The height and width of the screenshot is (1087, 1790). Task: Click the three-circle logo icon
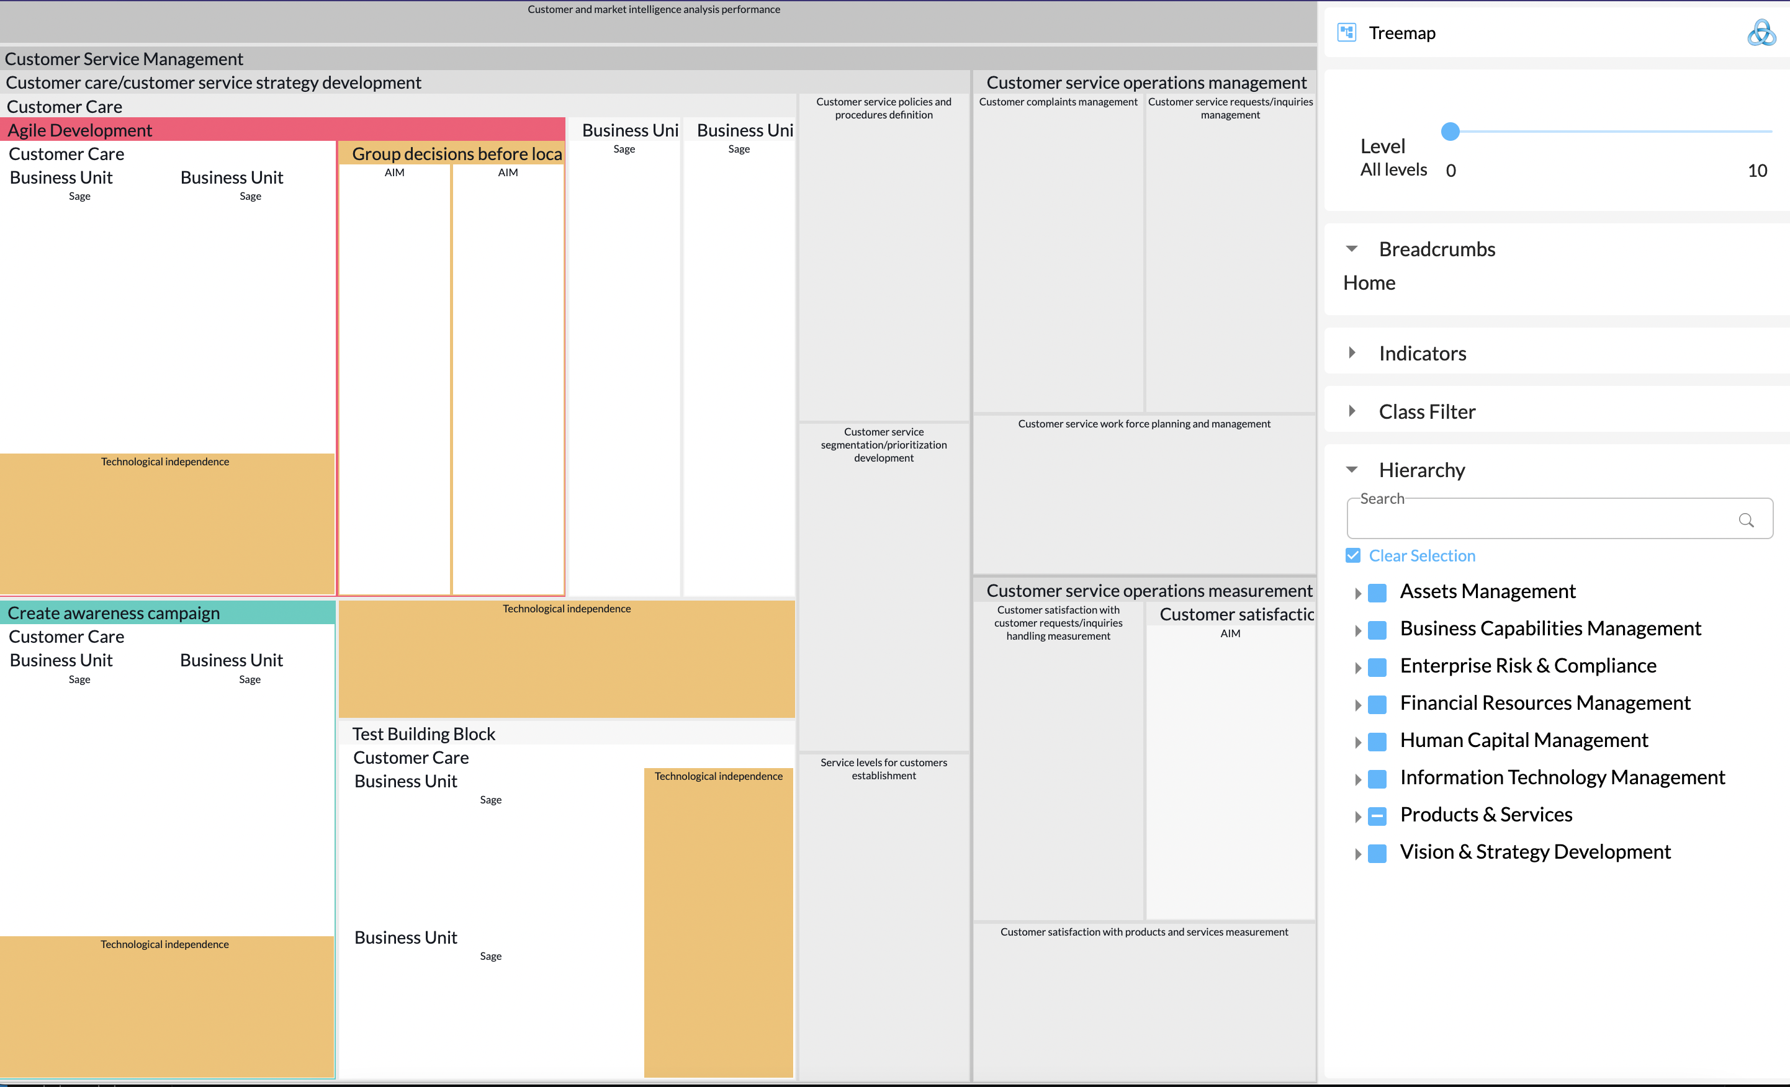click(1761, 33)
